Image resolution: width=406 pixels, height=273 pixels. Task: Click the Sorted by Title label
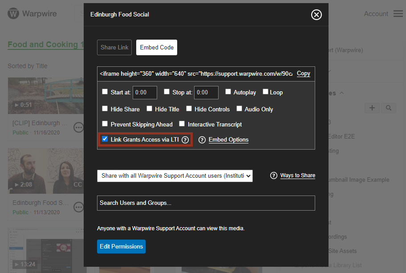(28, 66)
